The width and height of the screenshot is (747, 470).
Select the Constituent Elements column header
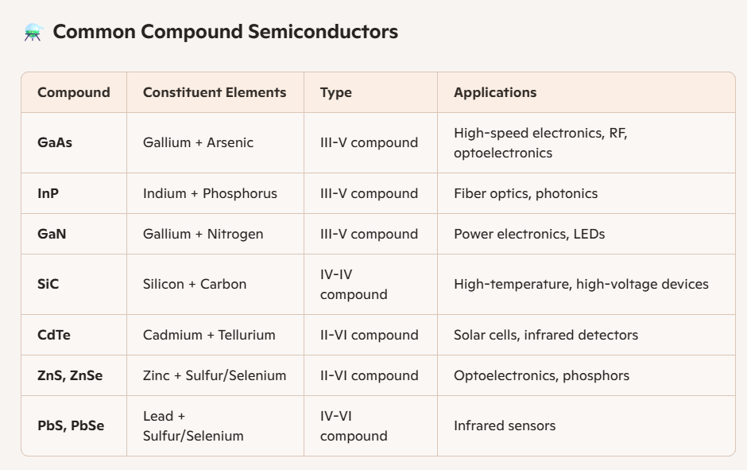[x=215, y=92]
